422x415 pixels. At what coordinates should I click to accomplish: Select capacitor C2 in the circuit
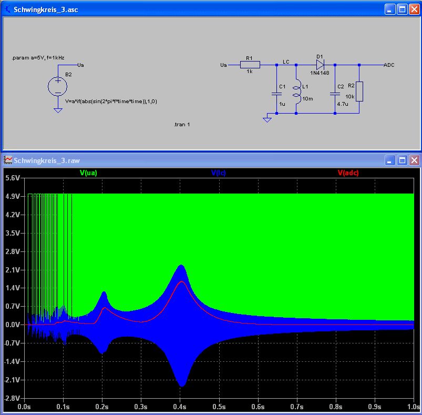pos(334,94)
